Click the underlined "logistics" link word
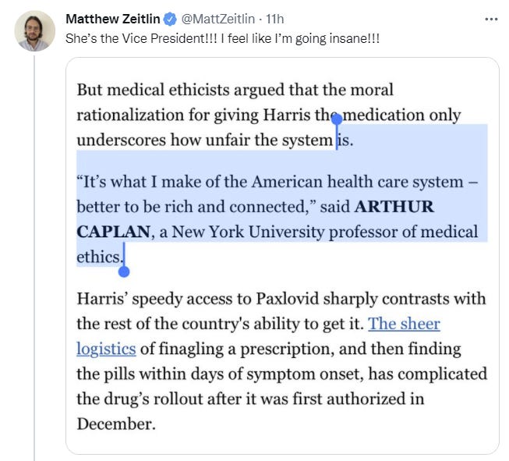Viewport: 509px width, 461px height. pos(106,349)
